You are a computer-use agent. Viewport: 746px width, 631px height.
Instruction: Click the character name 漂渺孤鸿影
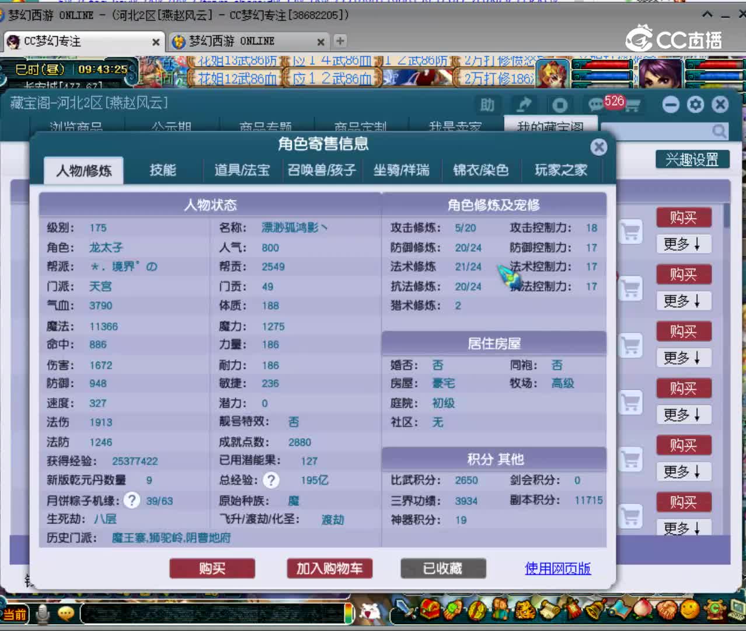click(x=294, y=227)
